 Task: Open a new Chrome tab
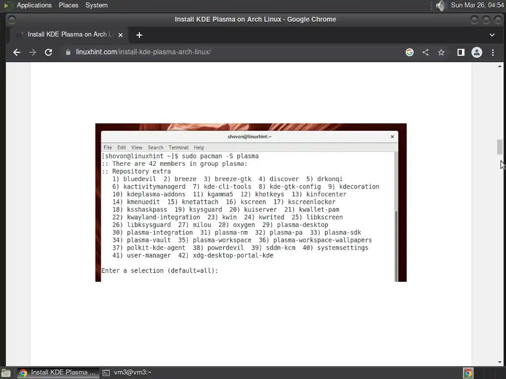[x=139, y=35]
